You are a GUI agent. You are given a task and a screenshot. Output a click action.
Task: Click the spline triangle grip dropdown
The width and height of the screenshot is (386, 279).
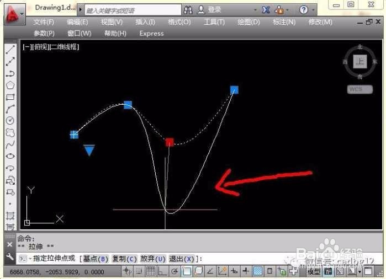tap(89, 150)
